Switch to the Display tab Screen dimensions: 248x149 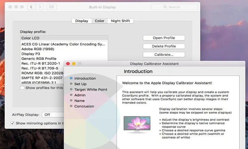(82, 21)
